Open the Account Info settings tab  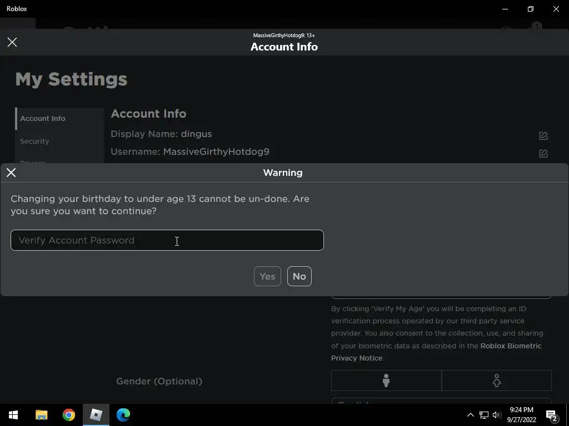(x=60, y=119)
